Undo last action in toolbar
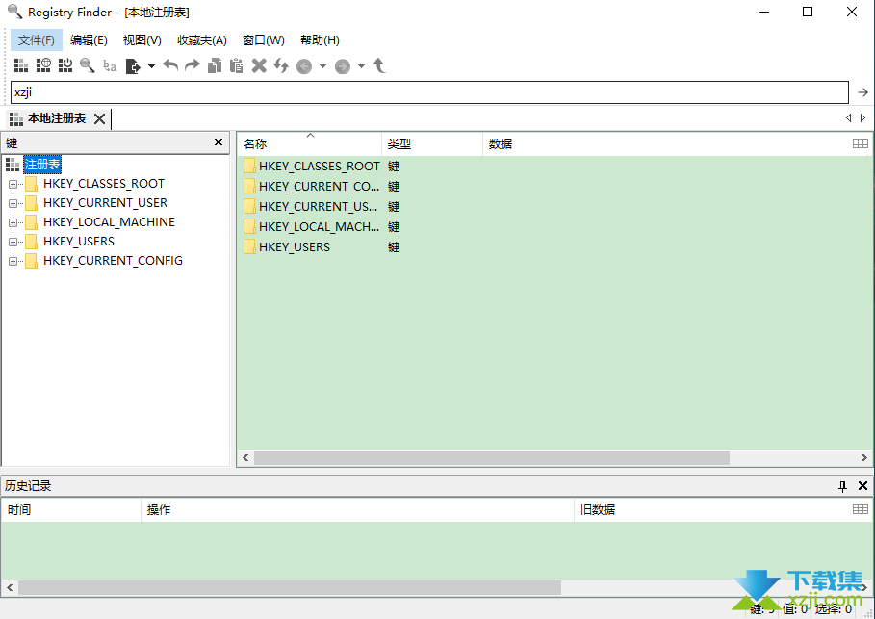The image size is (875, 619). (x=170, y=65)
